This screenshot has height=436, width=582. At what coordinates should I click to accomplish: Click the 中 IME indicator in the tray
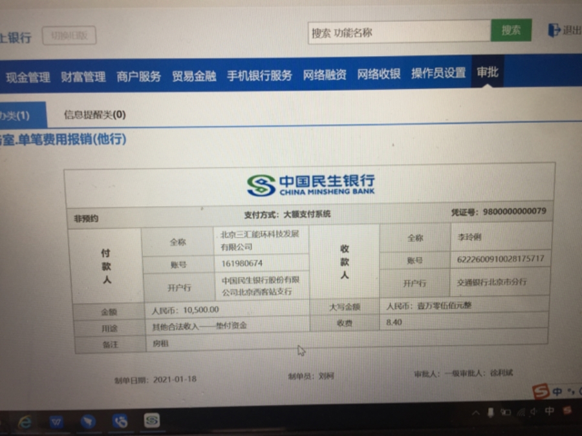[x=550, y=411]
